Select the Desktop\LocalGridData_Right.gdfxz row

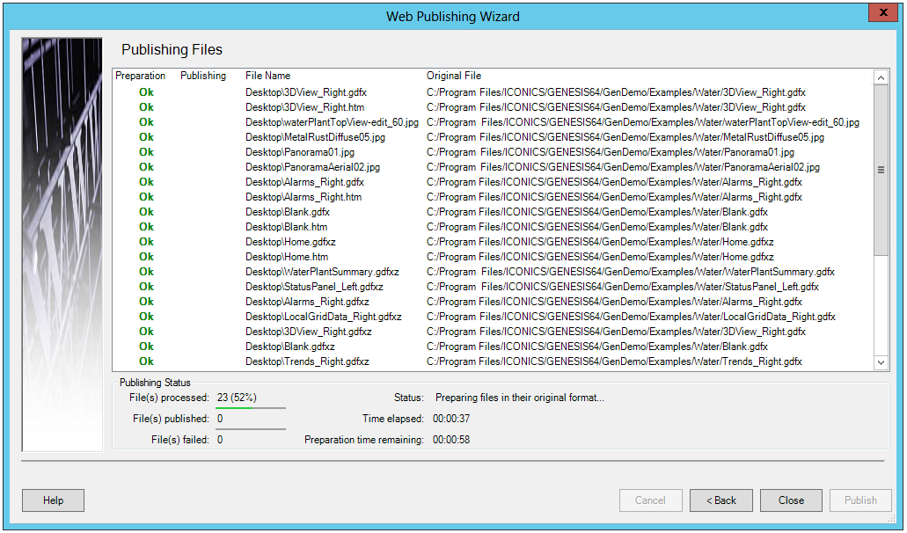pyautogui.click(x=323, y=317)
